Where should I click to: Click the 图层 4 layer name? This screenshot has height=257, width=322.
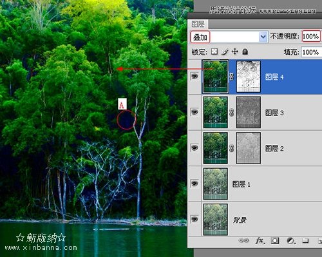click(274, 77)
